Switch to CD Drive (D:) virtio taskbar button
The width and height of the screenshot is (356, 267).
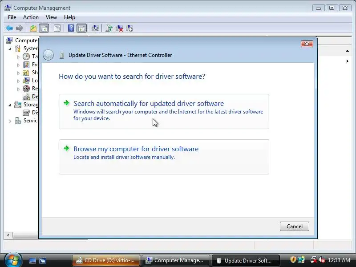tap(106, 260)
